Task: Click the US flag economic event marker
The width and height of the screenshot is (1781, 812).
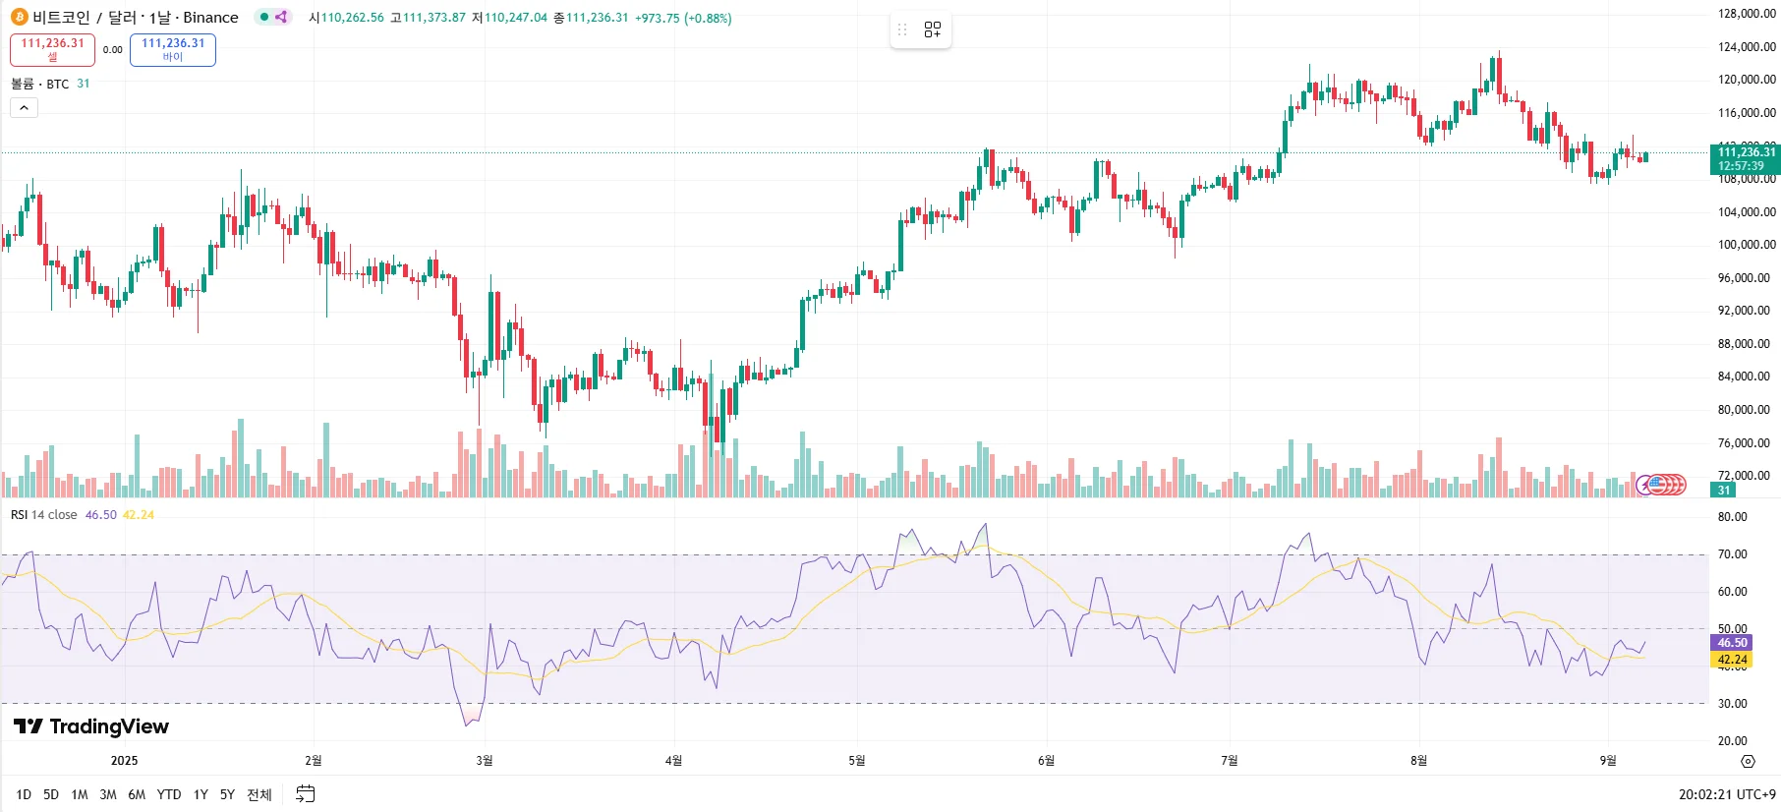Action: [x=1657, y=484]
